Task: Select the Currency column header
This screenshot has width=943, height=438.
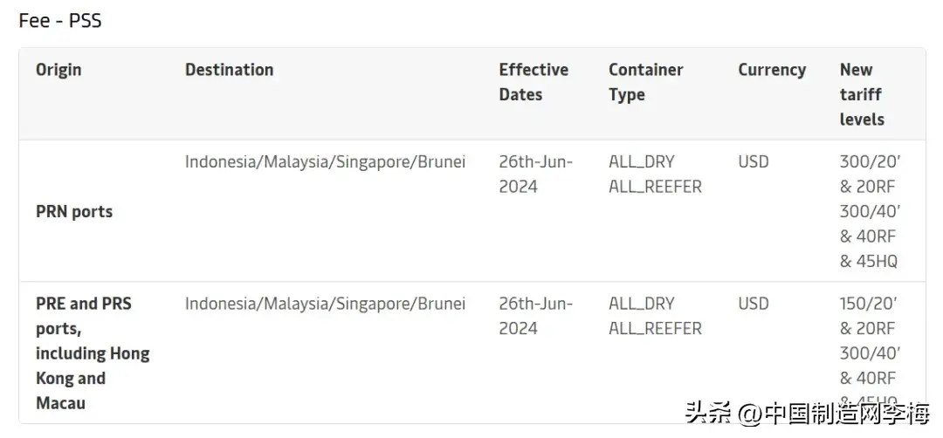Action: (772, 70)
